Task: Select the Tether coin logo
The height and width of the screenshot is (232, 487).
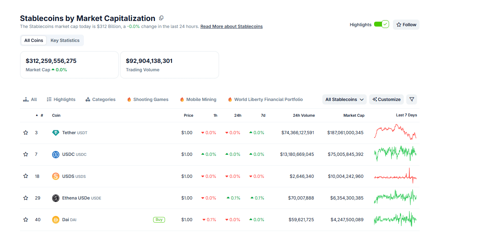Action: tap(56, 132)
